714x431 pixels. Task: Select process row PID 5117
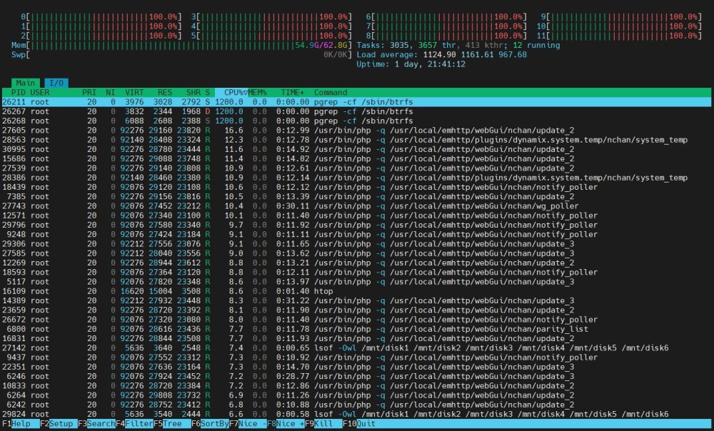[x=356, y=282]
